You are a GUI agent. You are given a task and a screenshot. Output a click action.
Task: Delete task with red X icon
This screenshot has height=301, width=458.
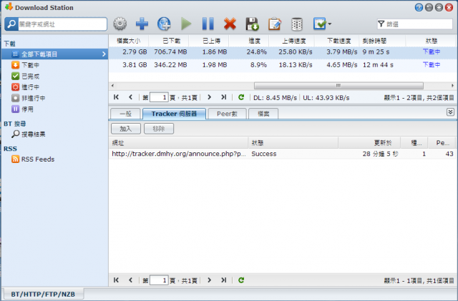230,24
